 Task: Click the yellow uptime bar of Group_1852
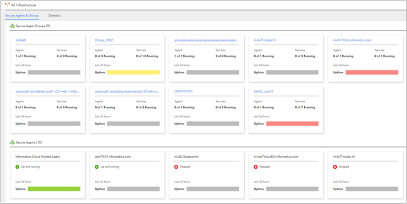pyautogui.click(x=133, y=72)
